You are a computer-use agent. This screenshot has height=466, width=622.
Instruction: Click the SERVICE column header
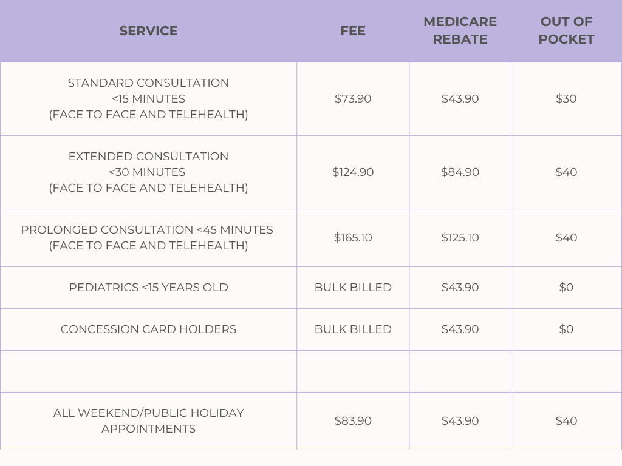148,31
